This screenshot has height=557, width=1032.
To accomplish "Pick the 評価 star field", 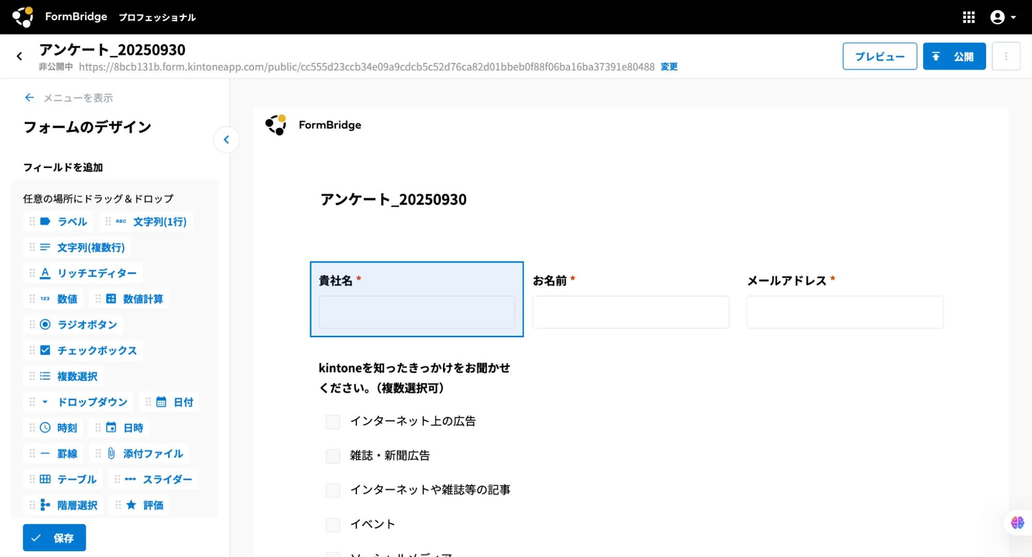I will [x=132, y=505].
